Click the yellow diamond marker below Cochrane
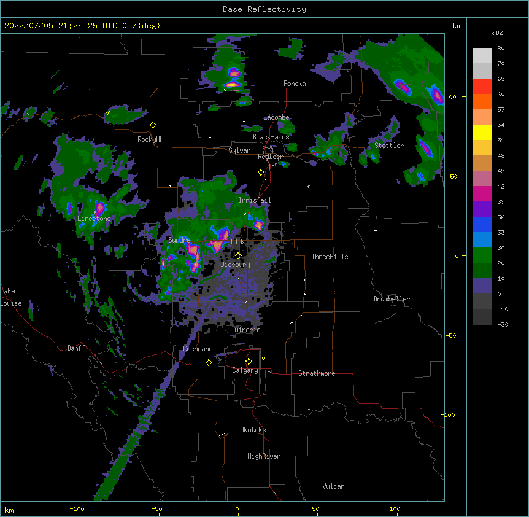The height and width of the screenshot is (517, 529). (x=209, y=362)
